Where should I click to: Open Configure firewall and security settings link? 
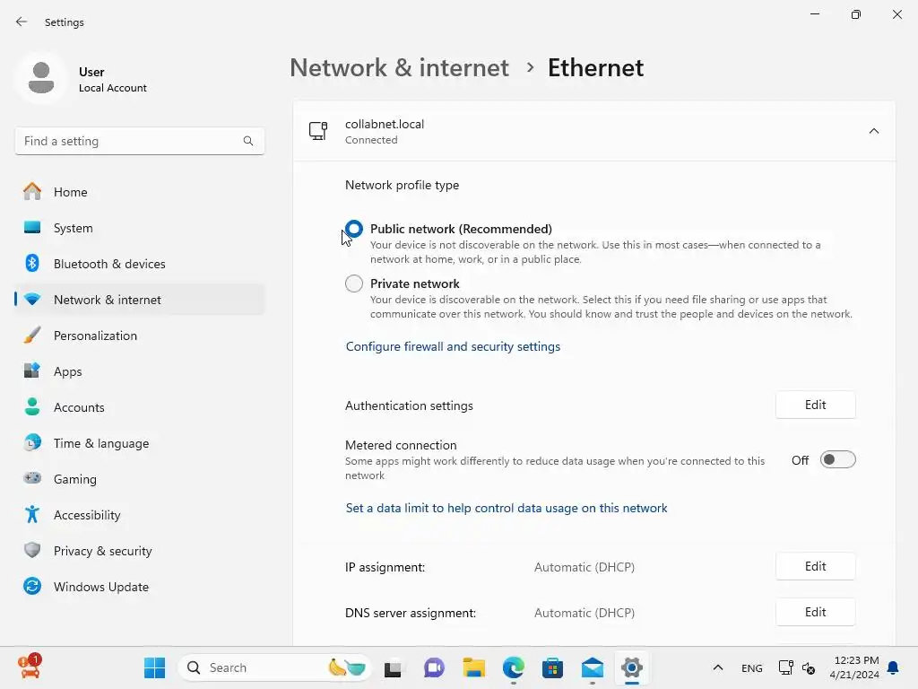[453, 346]
